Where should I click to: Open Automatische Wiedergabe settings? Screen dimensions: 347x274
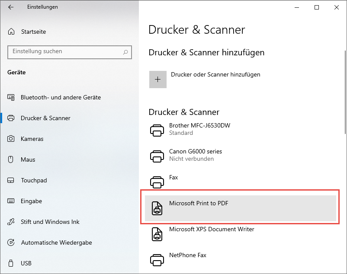pyautogui.click(x=56, y=242)
